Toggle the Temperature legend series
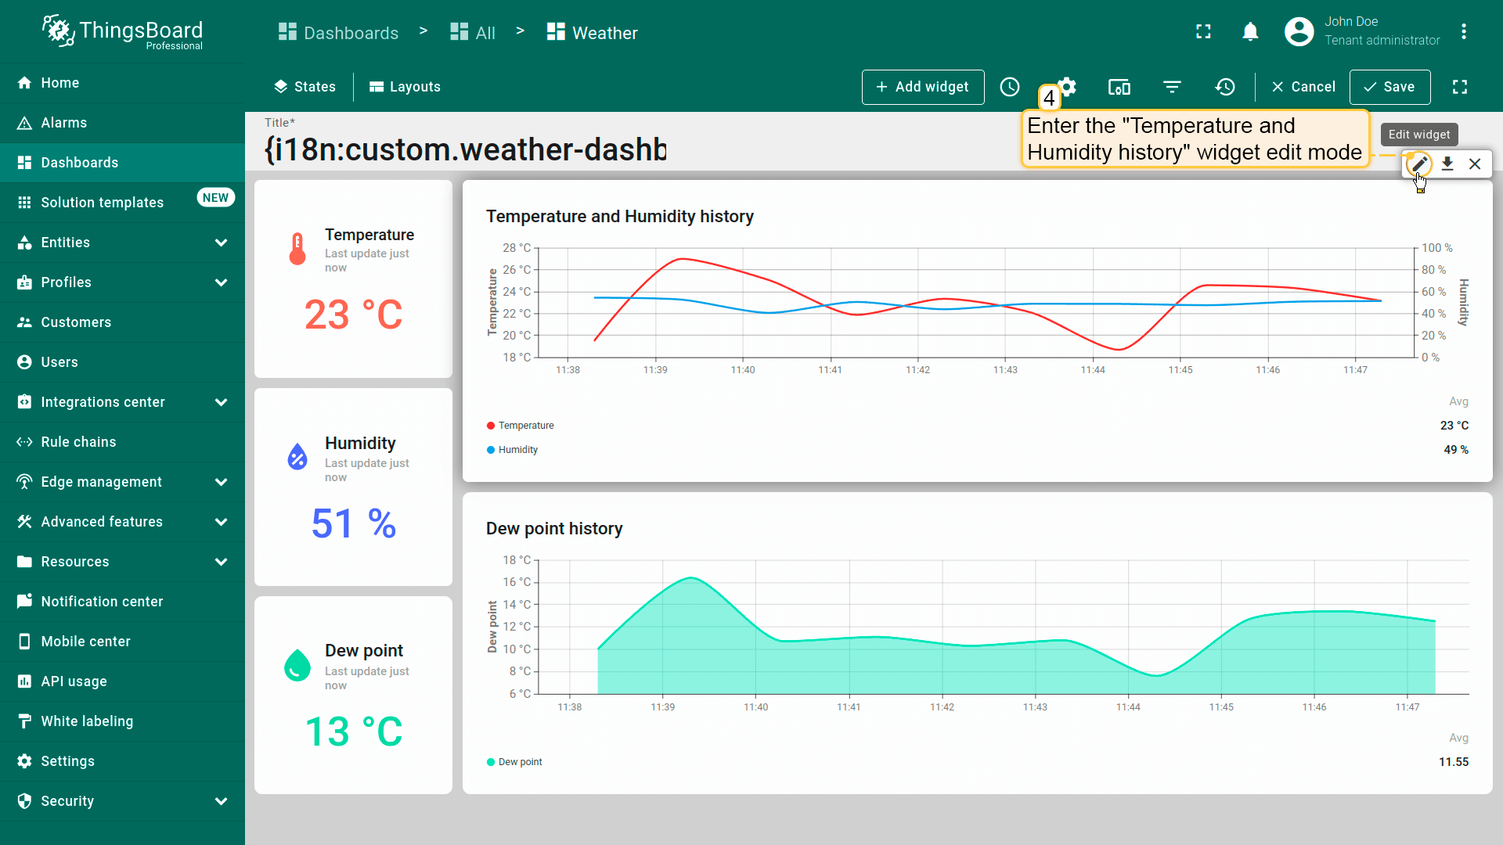Screen dimensions: 1503x845 [525, 426]
